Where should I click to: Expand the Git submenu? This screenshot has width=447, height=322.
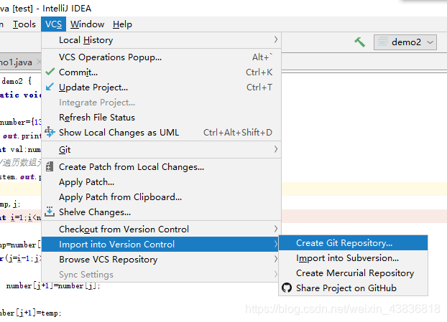click(x=162, y=149)
